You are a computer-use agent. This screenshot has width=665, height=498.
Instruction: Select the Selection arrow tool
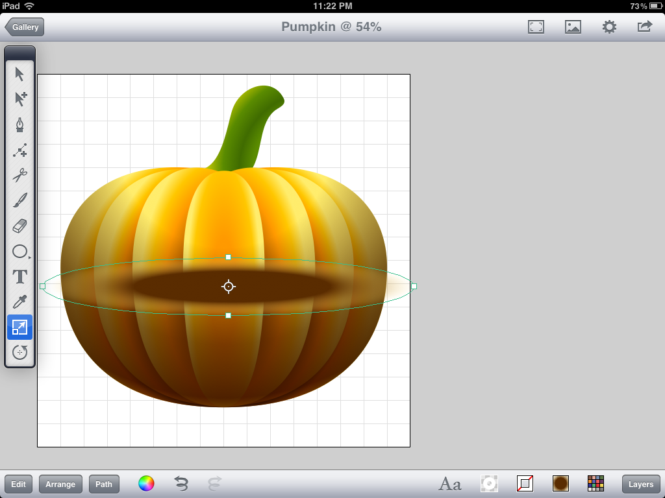pyautogui.click(x=19, y=74)
